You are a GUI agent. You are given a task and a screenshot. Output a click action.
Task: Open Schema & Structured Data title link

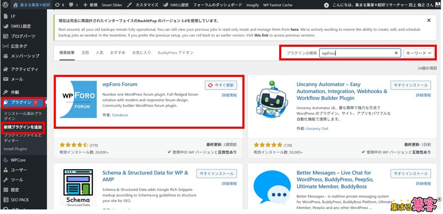(145, 176)
